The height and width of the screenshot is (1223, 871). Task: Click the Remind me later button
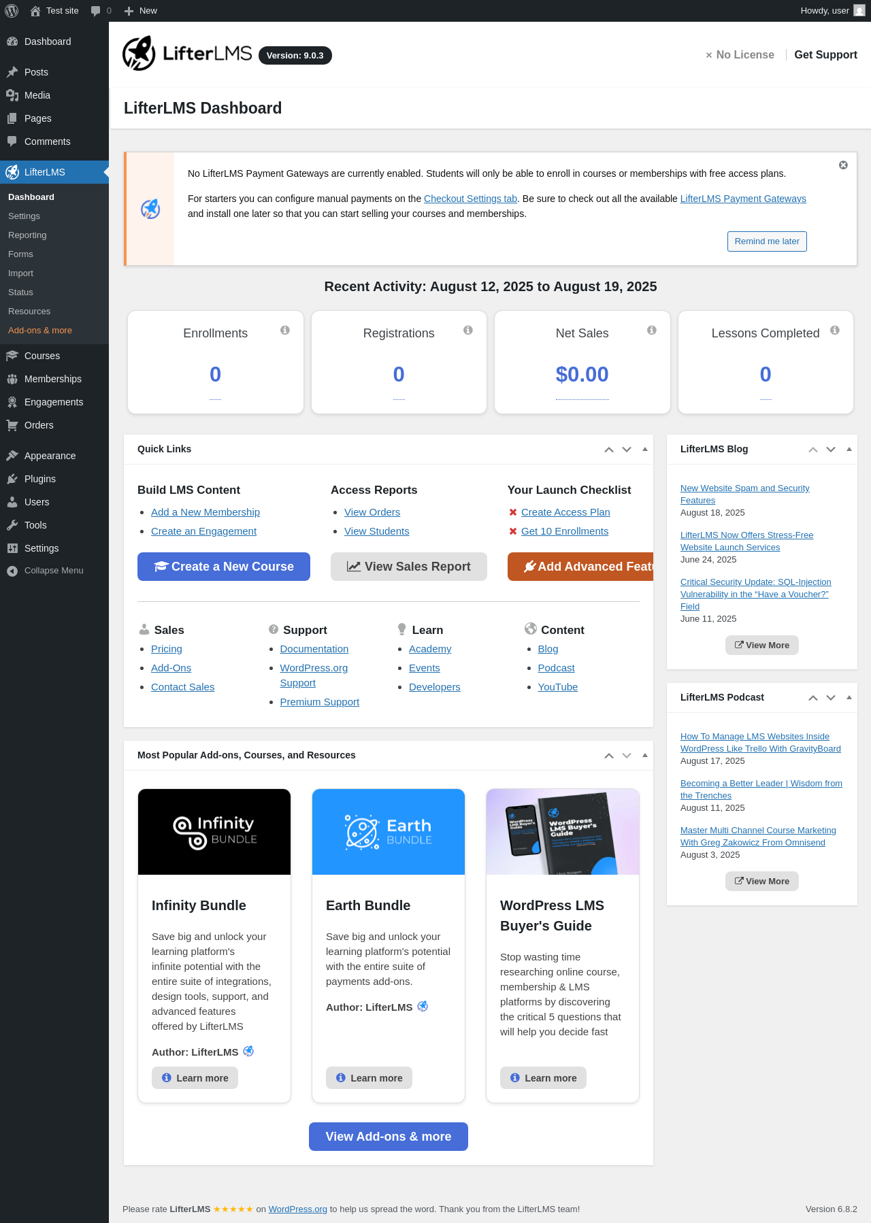[x=767, y=241]
